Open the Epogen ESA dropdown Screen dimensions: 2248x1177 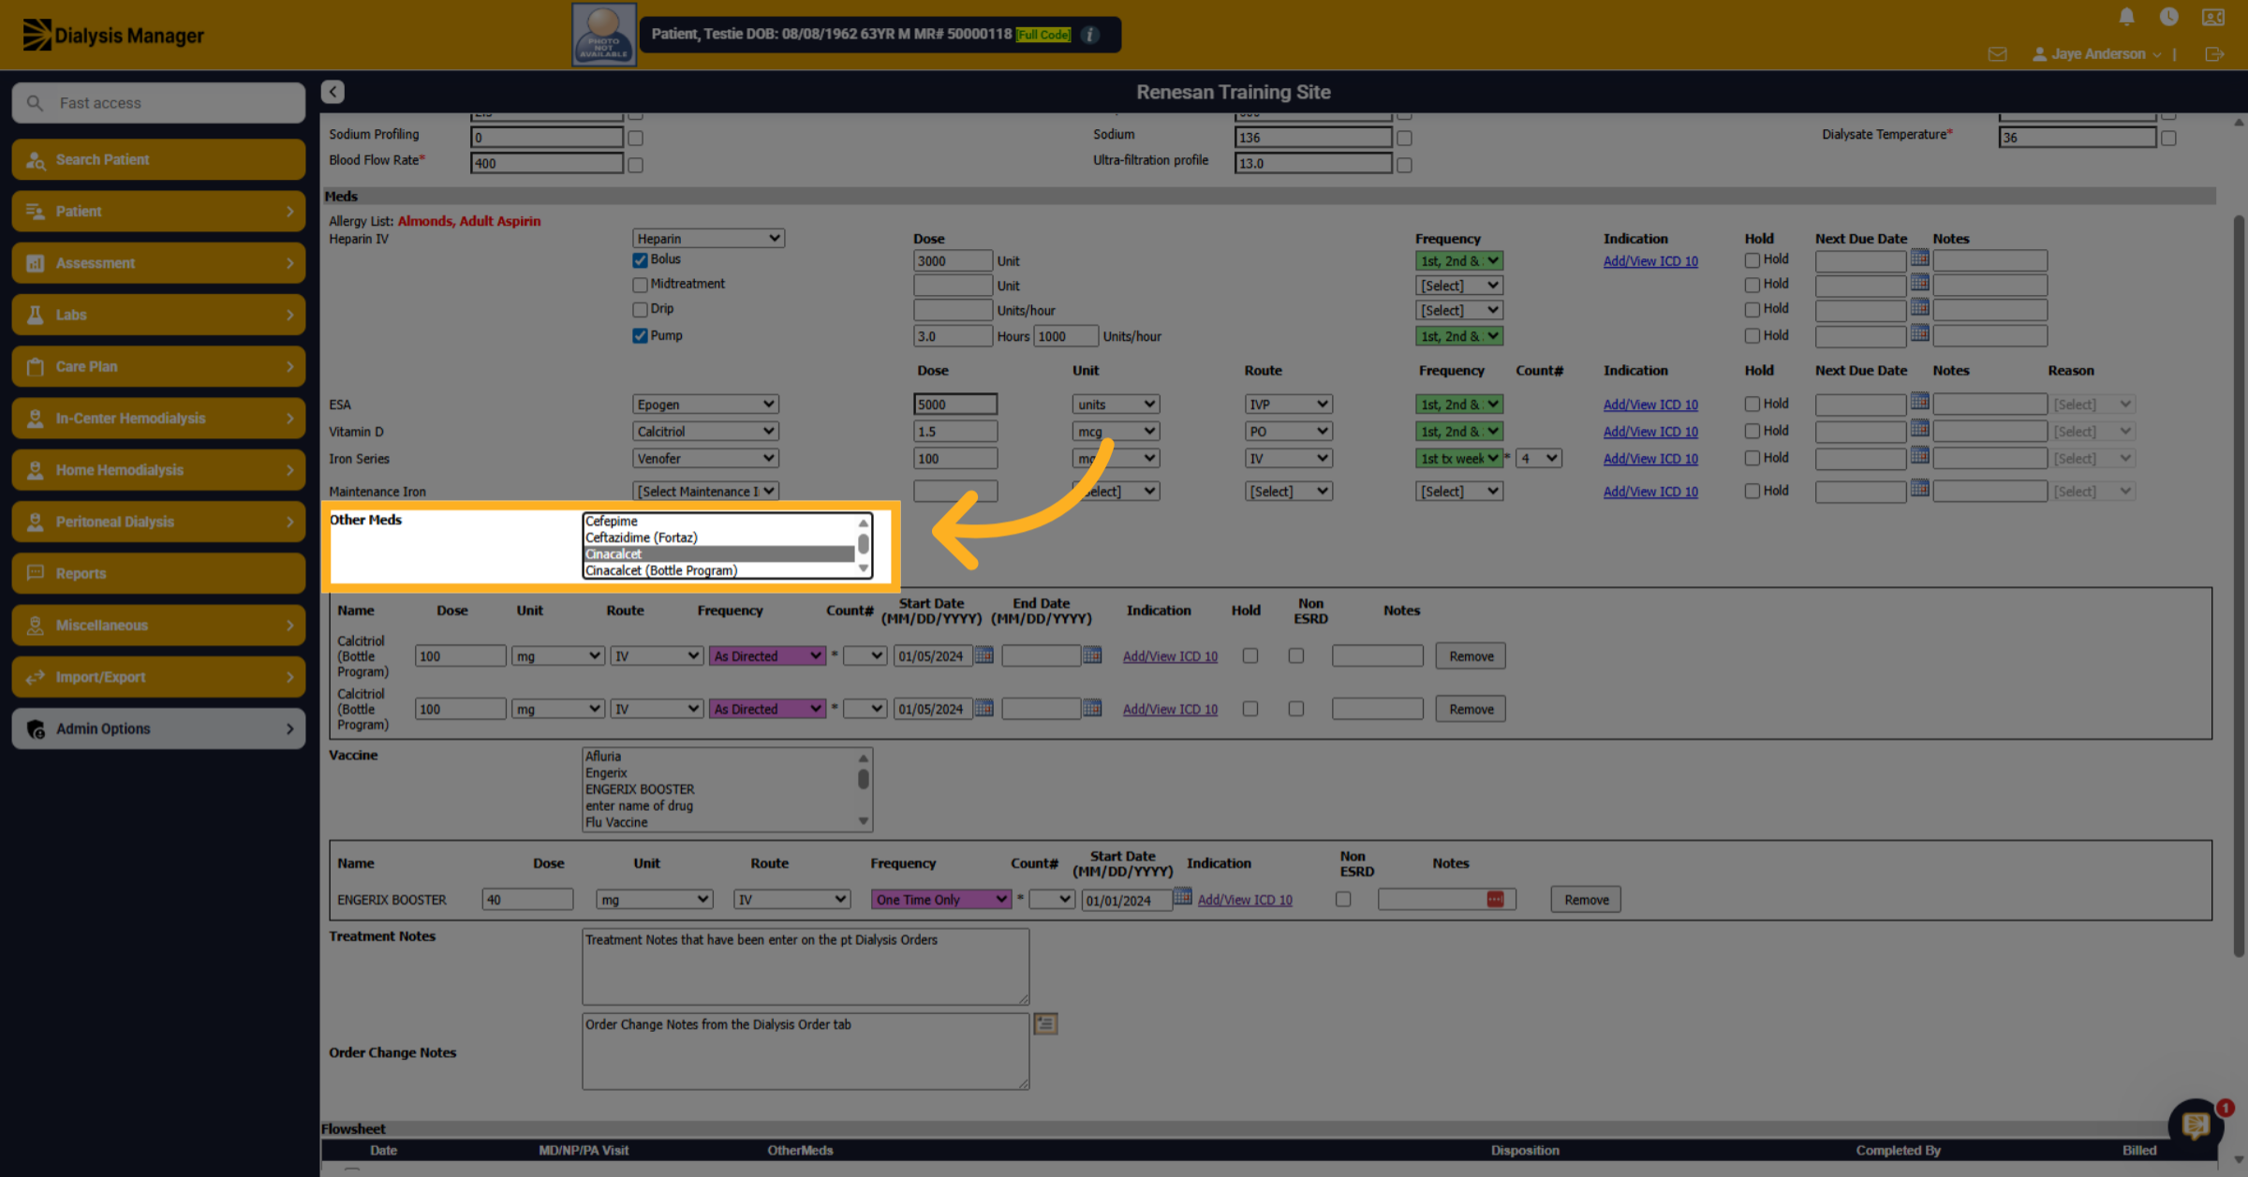click(705, 405)
